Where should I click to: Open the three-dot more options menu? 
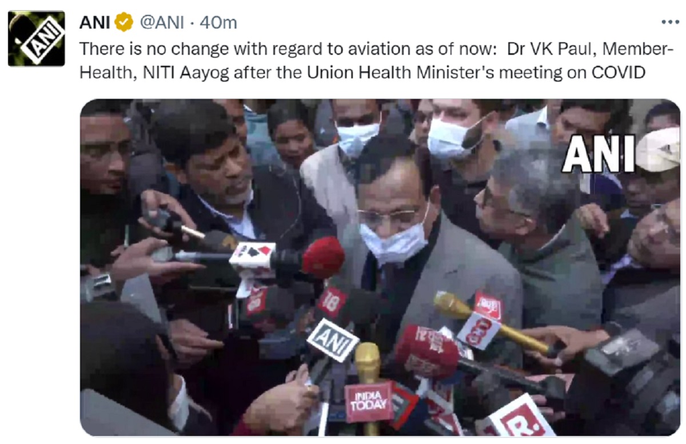point(669,22)
